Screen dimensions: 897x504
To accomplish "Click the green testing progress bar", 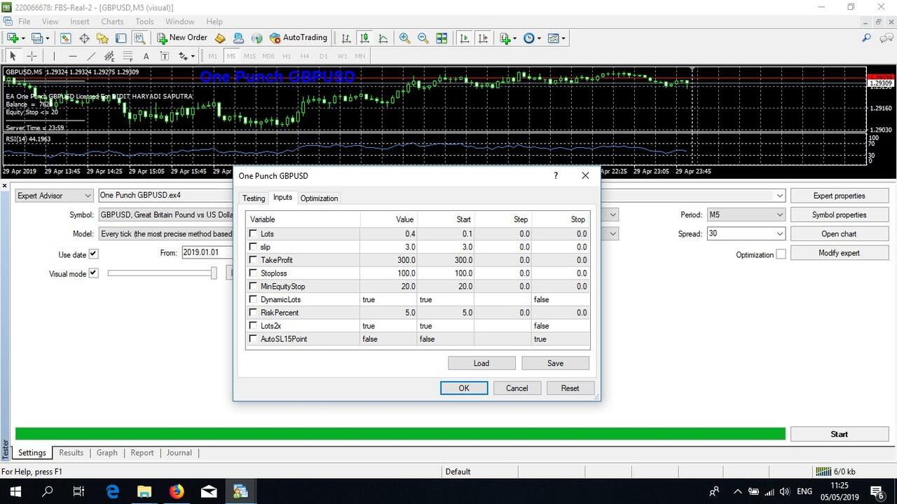I will pos(400,434).
